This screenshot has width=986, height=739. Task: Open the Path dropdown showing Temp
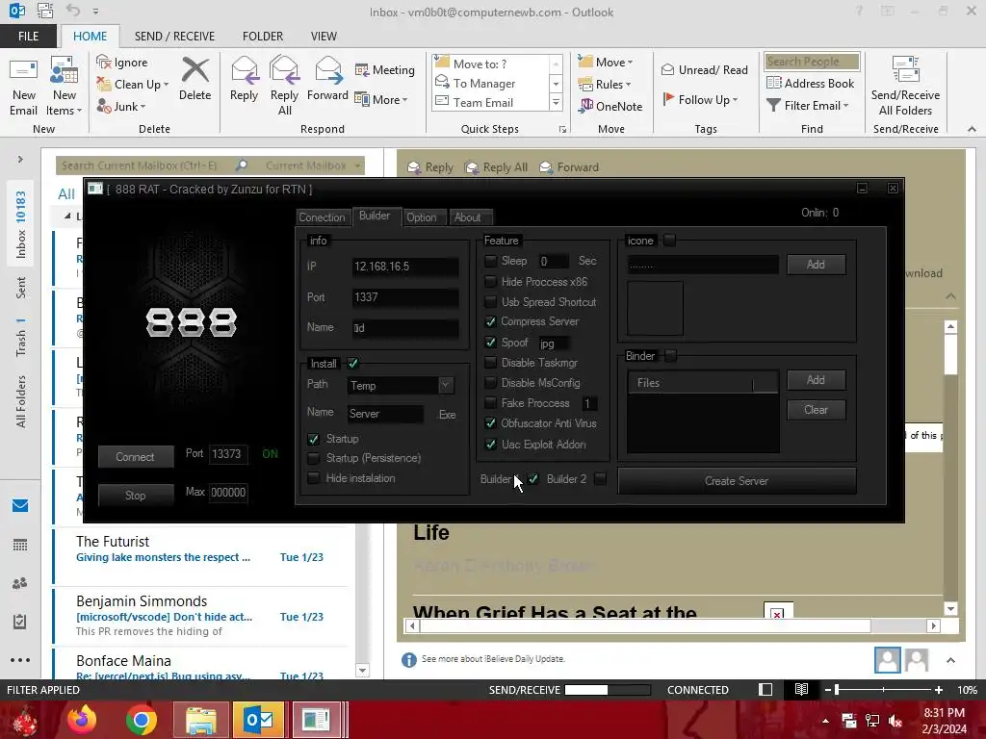(x=446, y=385)
